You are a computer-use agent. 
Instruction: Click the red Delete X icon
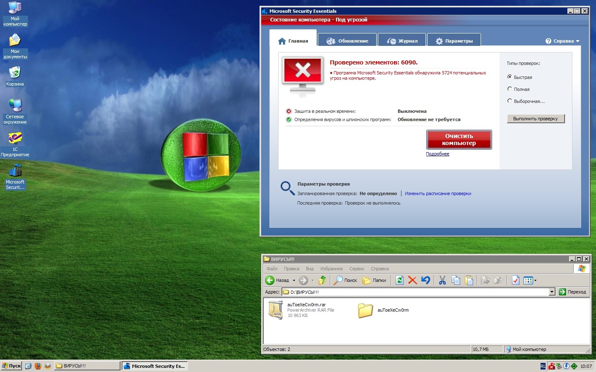click(412, 280)
